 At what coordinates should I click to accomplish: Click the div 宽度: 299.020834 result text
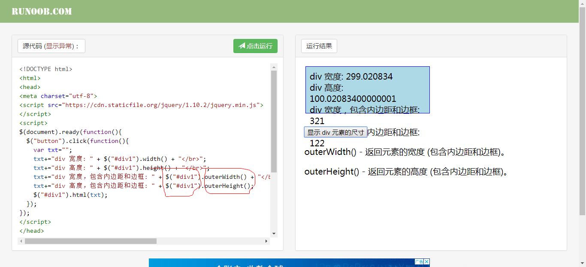click(x=351, y=77)
